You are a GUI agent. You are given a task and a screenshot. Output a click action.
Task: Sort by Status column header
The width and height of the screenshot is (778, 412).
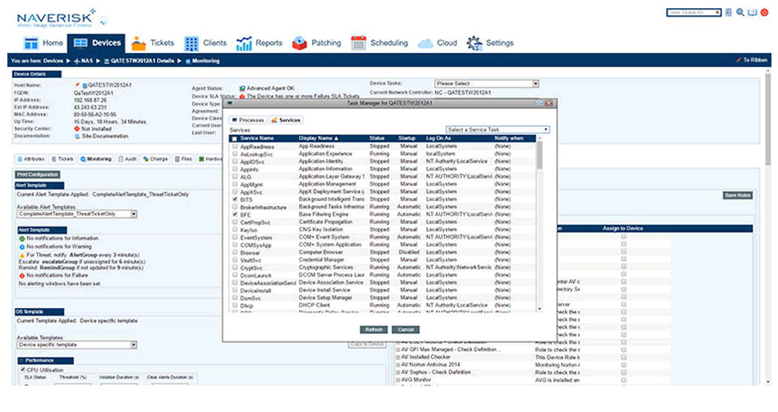(x=377, y=139)
